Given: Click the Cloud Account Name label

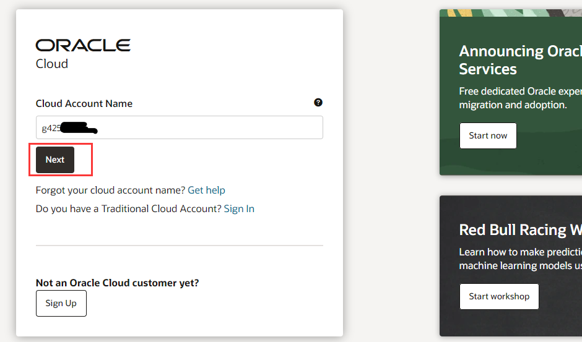Looking at the screenshot, I should click(84, 103).
